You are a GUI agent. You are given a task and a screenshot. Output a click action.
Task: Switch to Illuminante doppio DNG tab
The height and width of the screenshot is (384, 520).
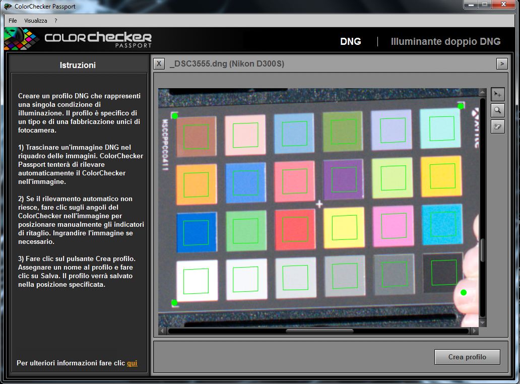445,41
